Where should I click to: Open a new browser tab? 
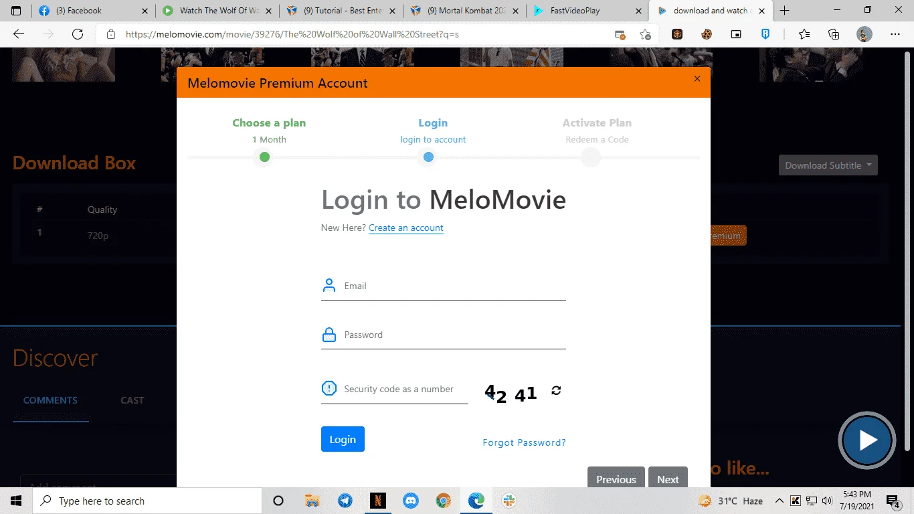[785, 11]
